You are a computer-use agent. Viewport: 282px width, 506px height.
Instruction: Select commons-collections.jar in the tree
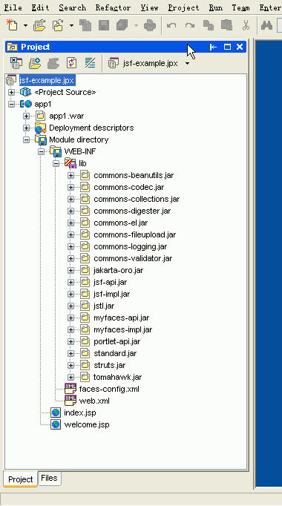click(137, 199)
